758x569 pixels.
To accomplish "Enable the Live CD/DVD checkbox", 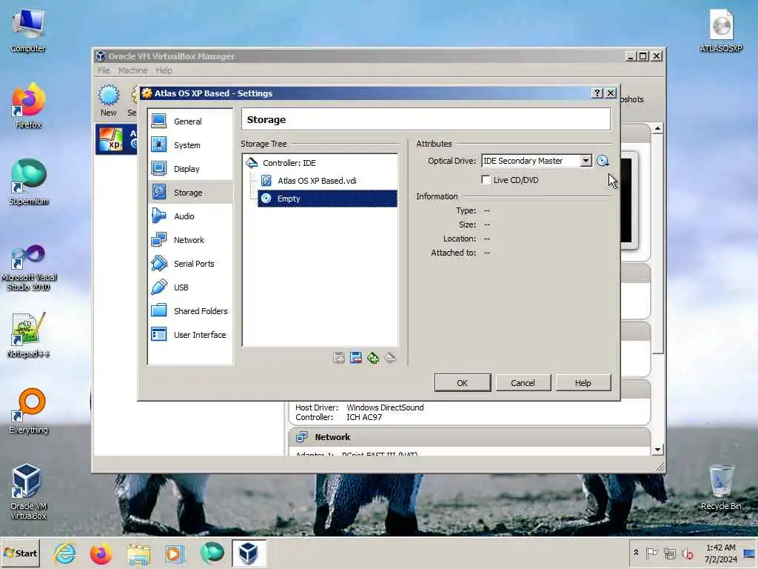I will pos(486,180).
